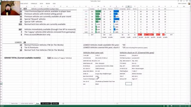Select the 'Available' table header cell
The width and height of the screenshot is (191, 107).
tap(92, 9)
